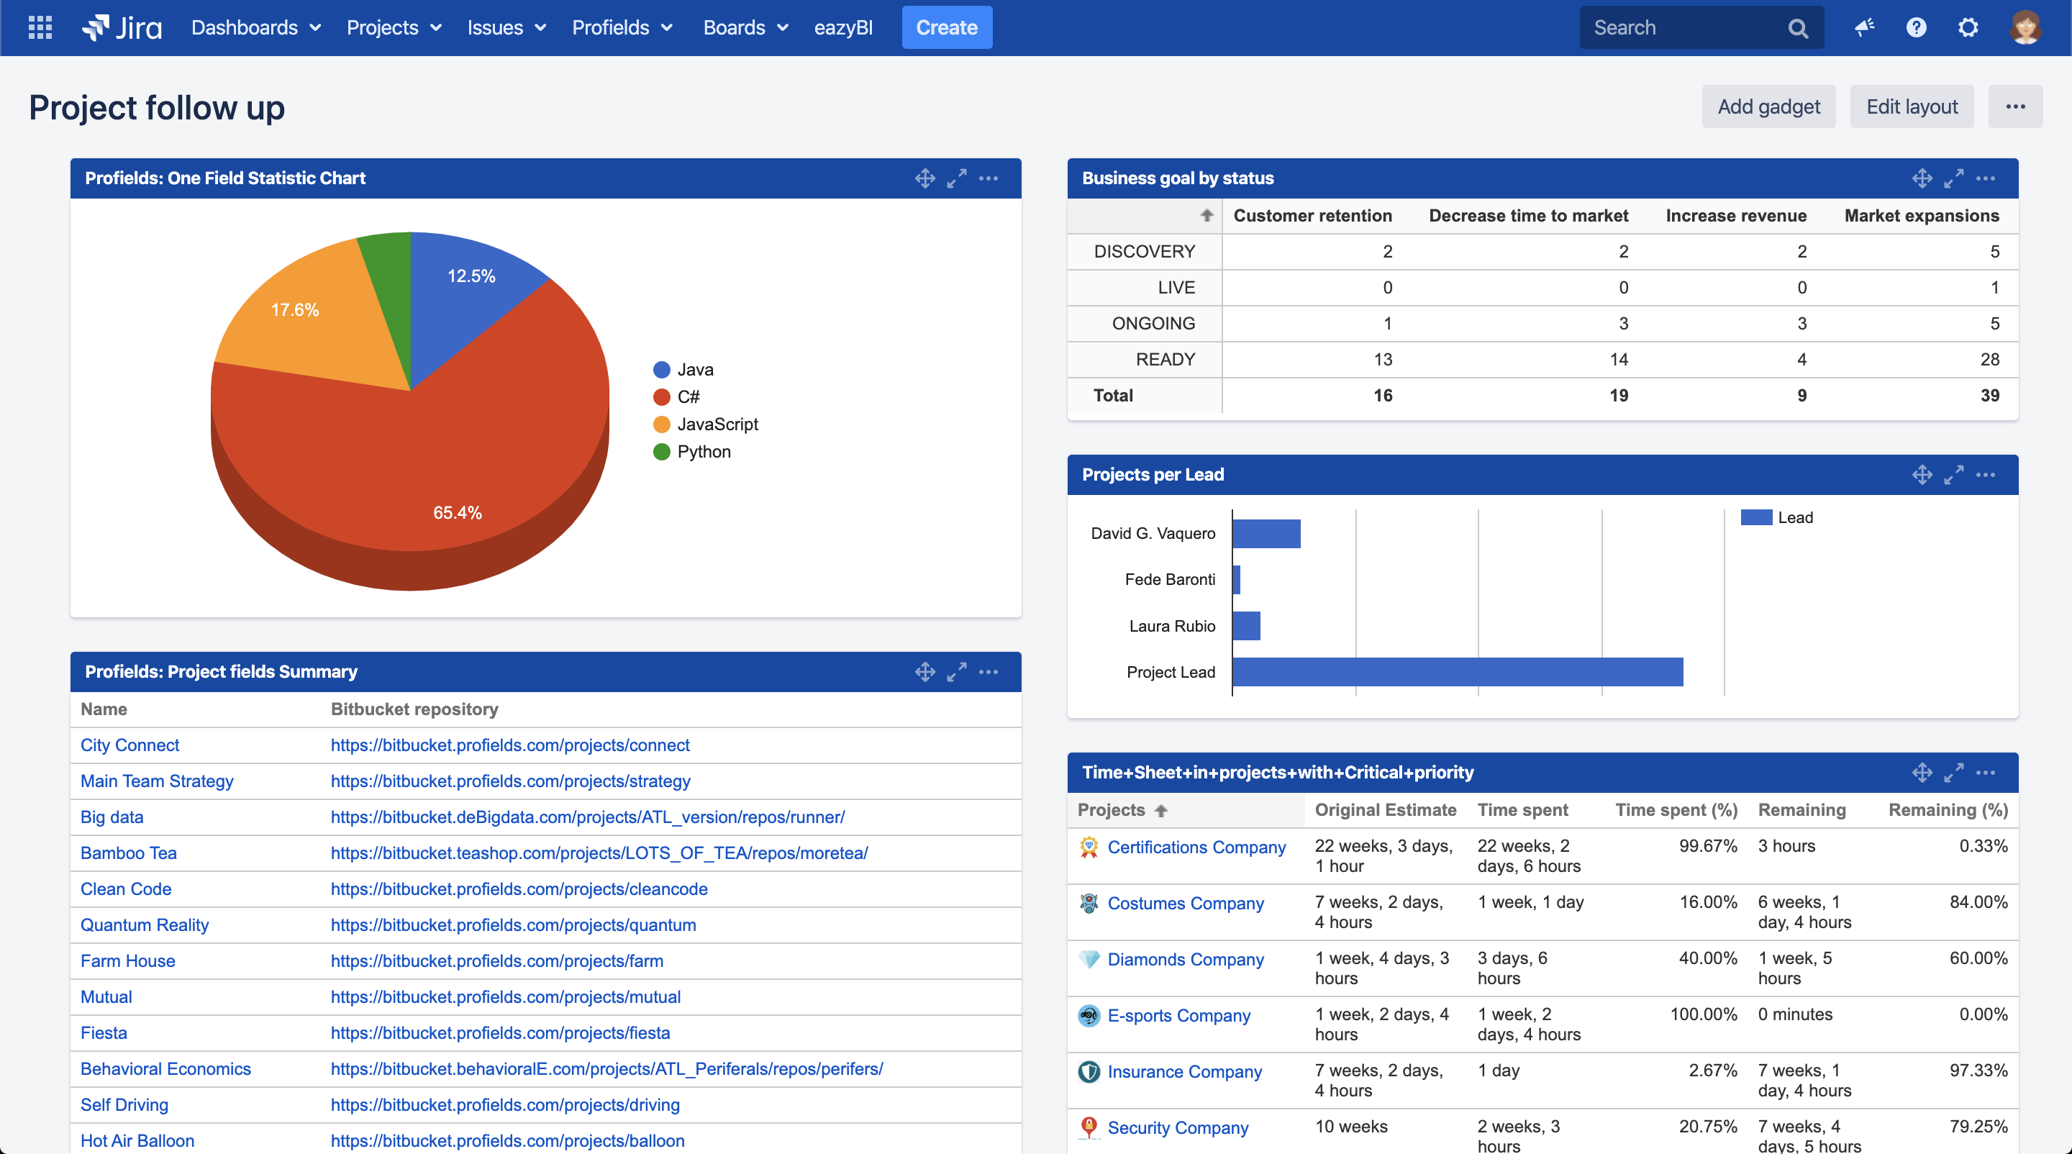Open dashboard more actions ellipsis menu

(x=2015, y=106)
